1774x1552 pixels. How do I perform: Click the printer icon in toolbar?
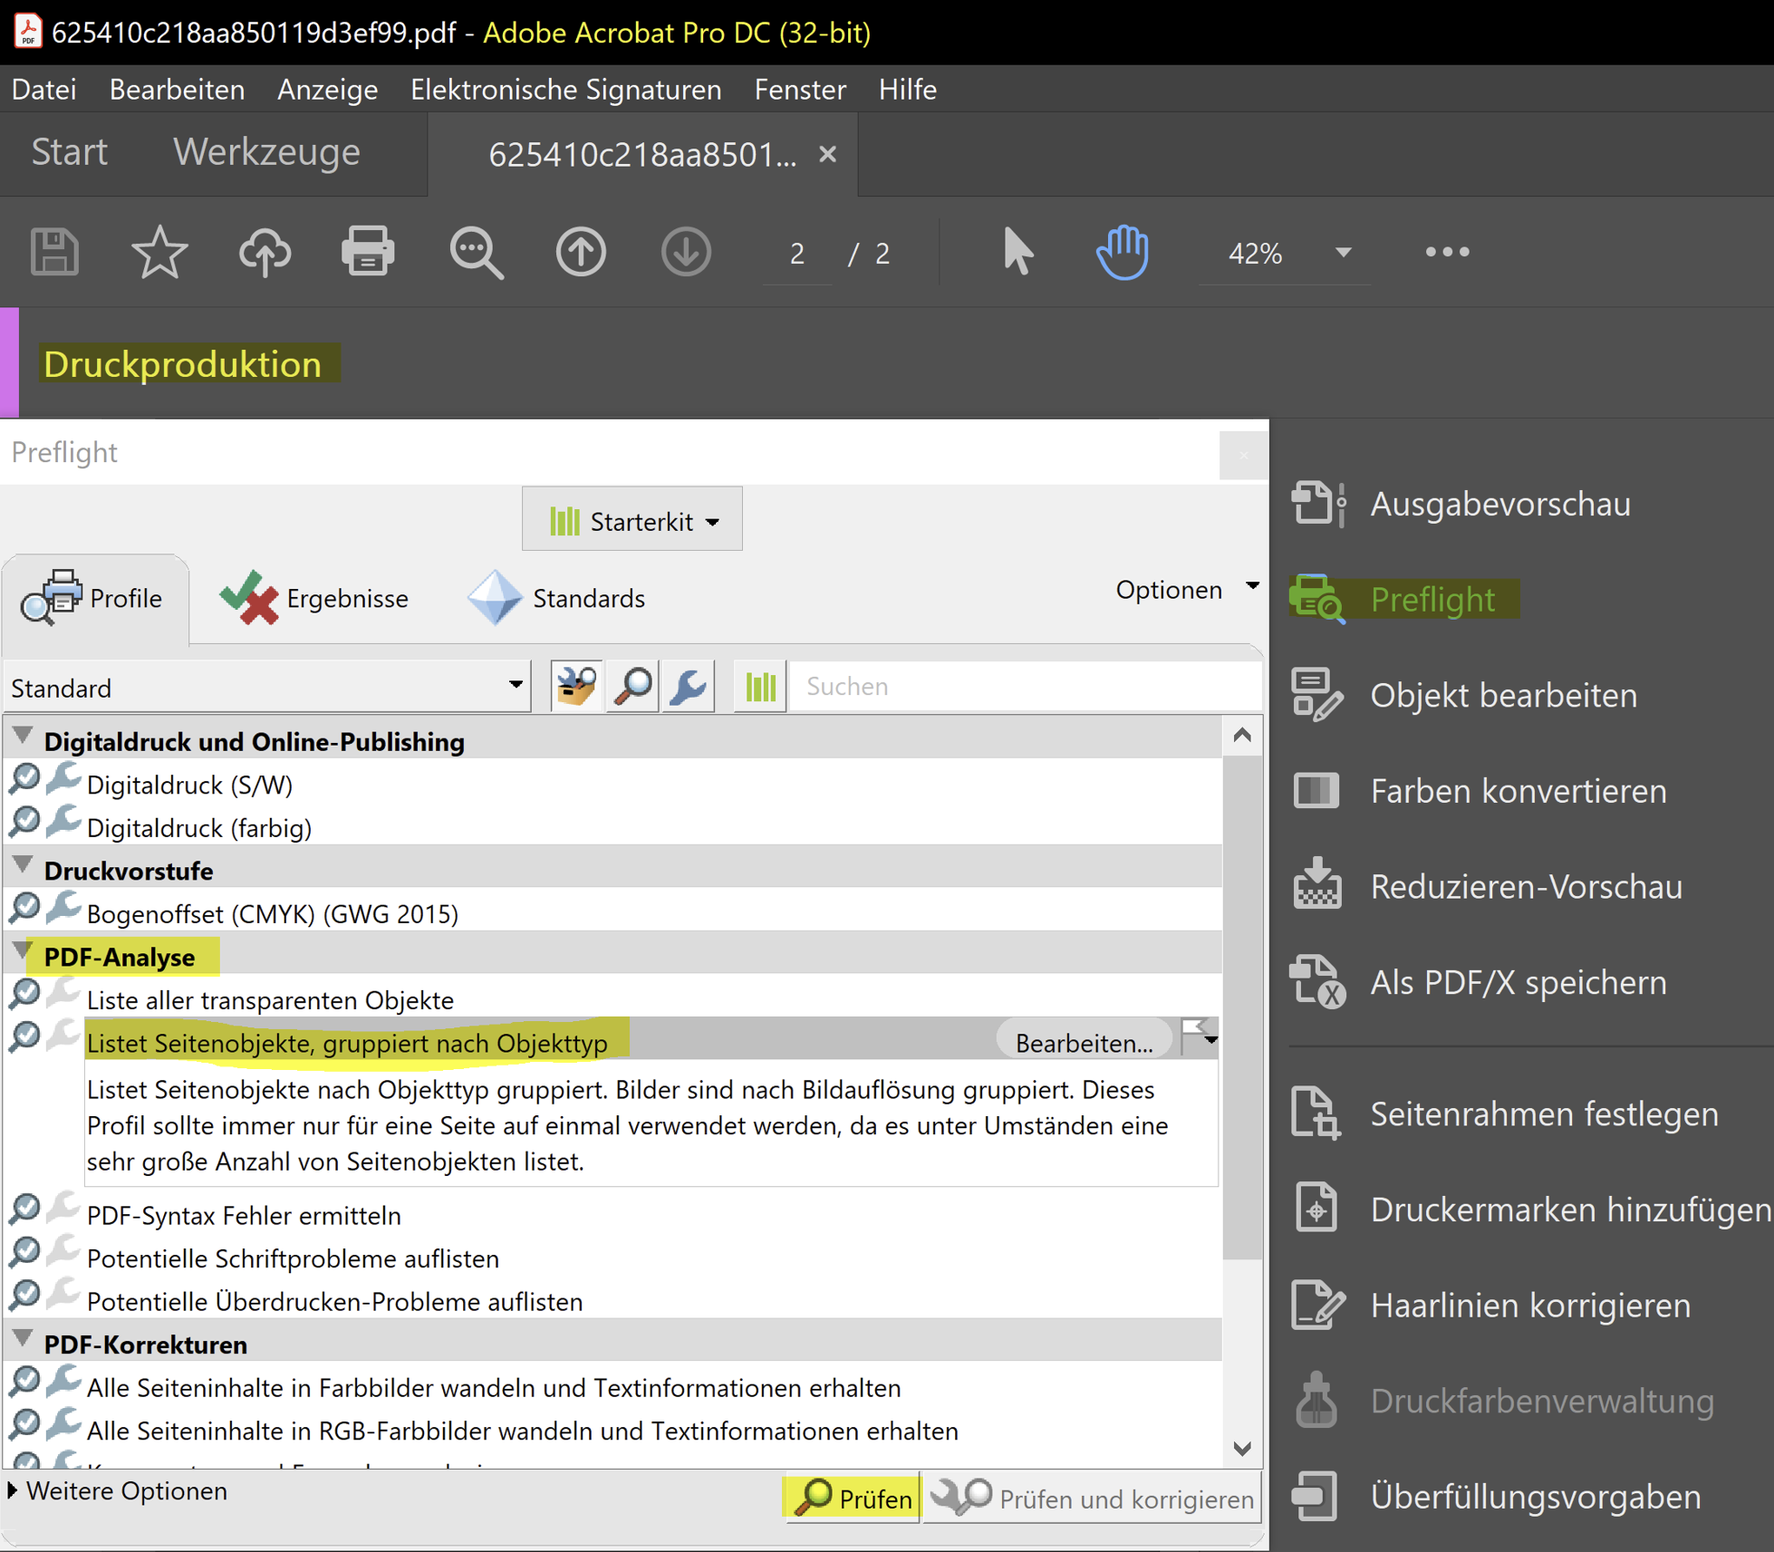point(368,252)
